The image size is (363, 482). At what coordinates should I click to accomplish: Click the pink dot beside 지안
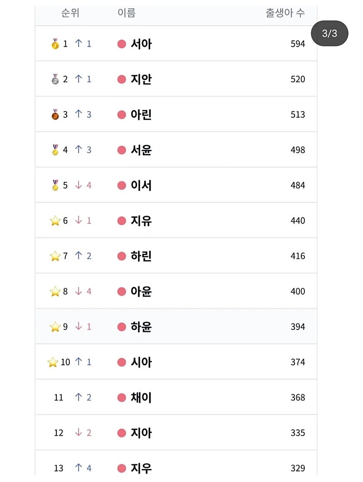[x=122, y=79]
